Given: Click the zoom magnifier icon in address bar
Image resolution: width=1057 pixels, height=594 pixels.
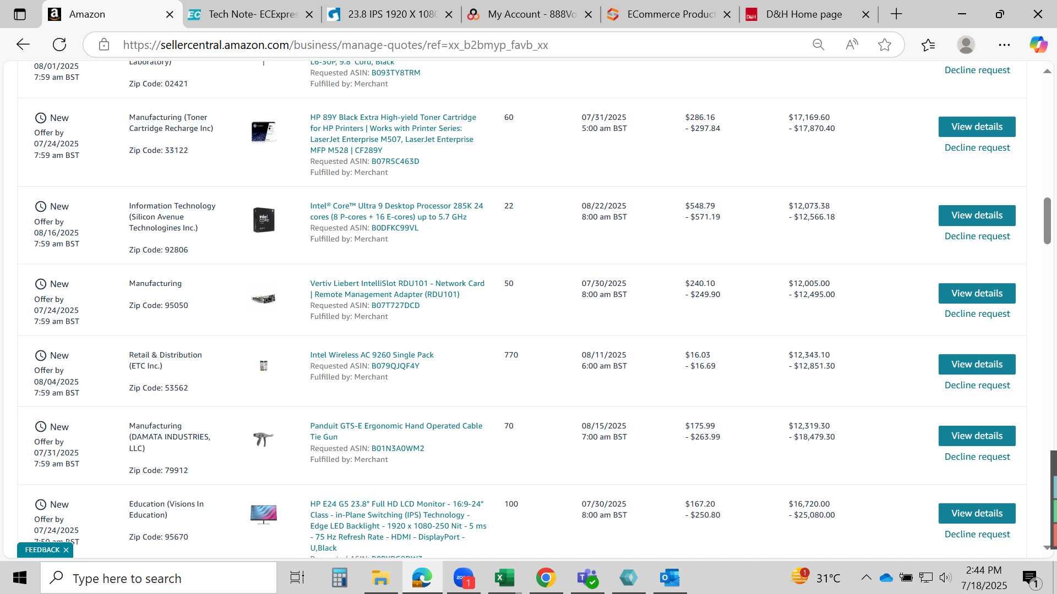Looking at the screenshot, I should [x=819, y=45].
